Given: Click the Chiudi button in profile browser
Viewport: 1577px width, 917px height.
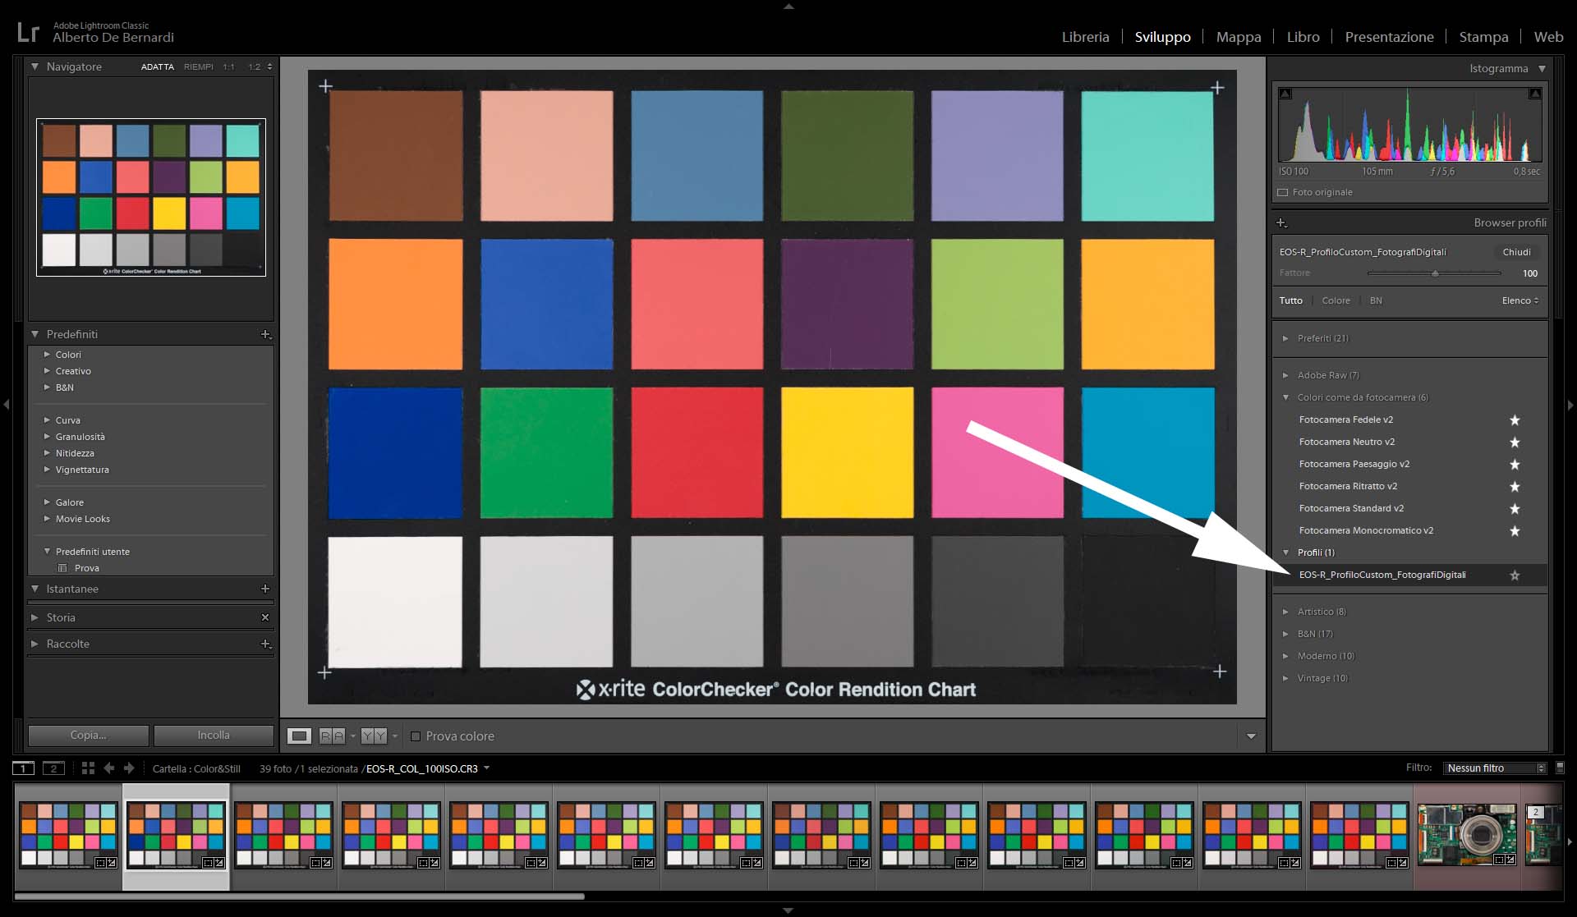Looking at the screenshot, I should click(x=1516, y=252).
